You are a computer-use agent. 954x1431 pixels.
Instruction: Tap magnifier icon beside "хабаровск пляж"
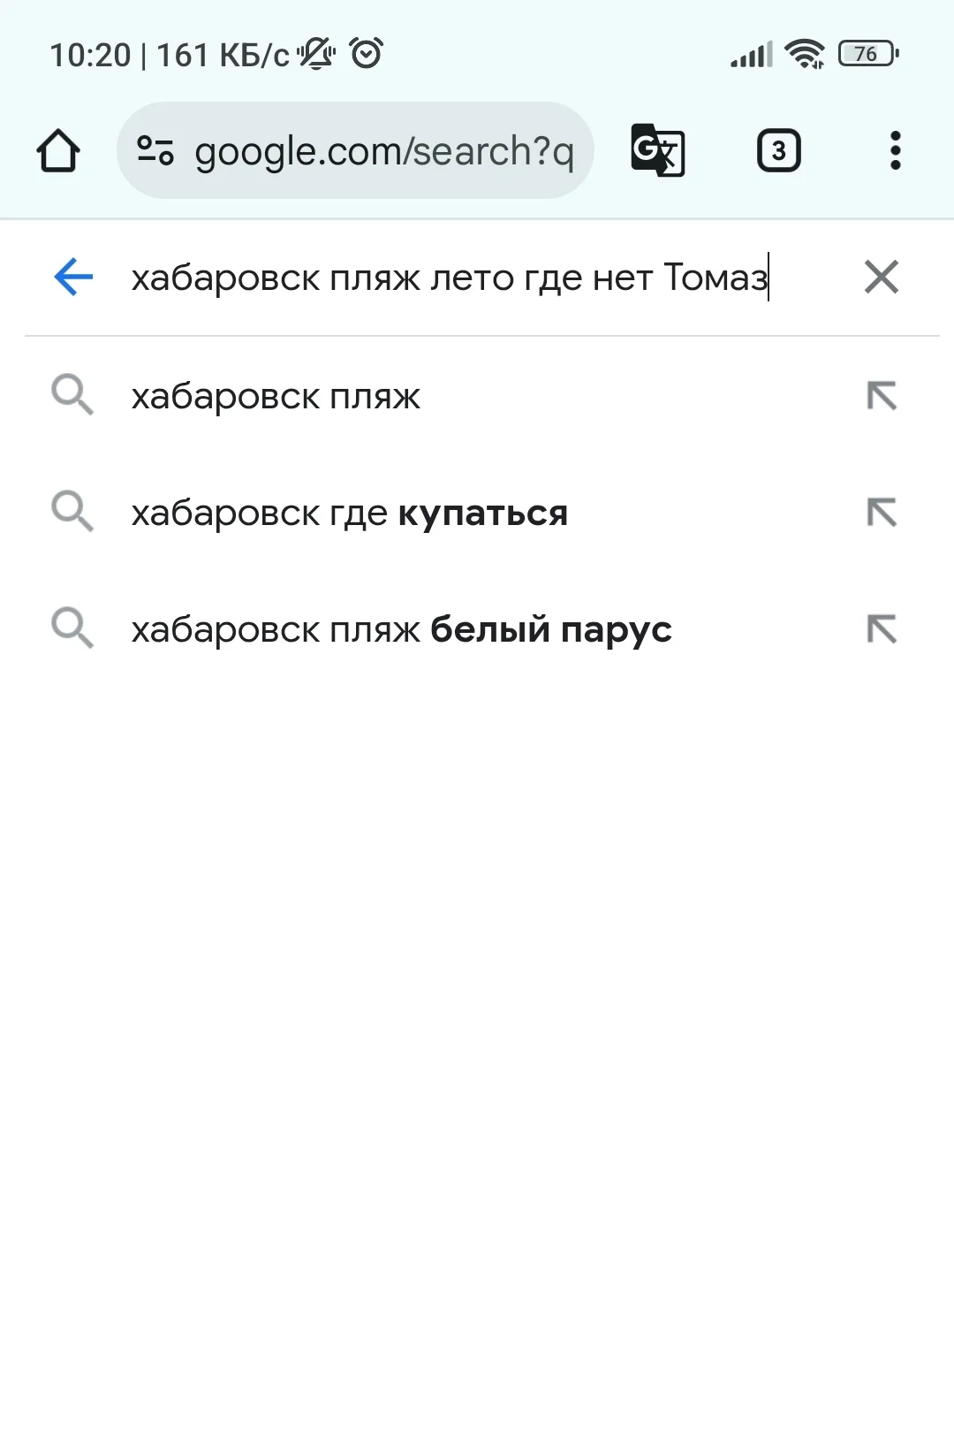point(72,394)
